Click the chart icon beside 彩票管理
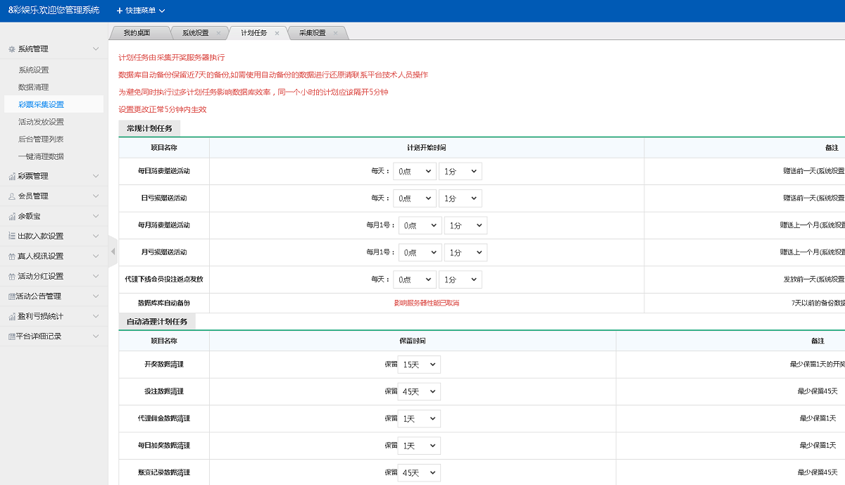The image size is (845, 485). 12,176
